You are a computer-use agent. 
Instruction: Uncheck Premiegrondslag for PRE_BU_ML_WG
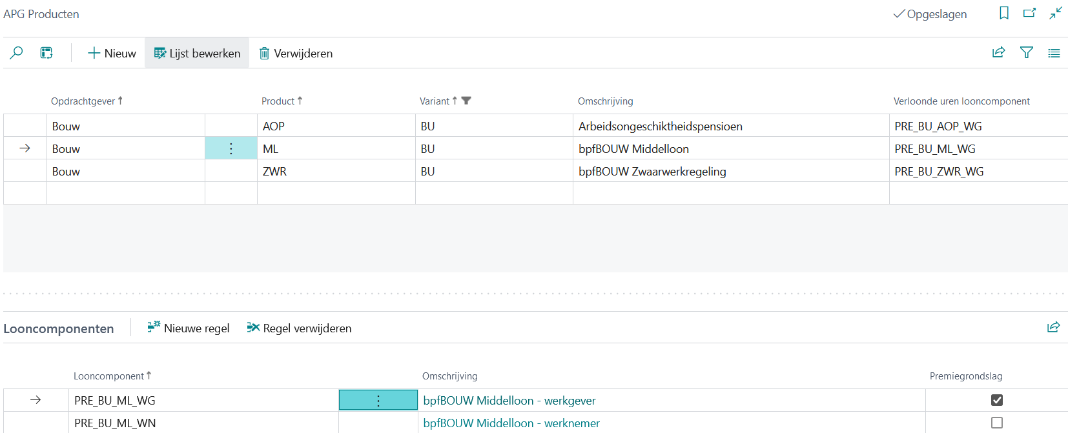click(997, 400)
